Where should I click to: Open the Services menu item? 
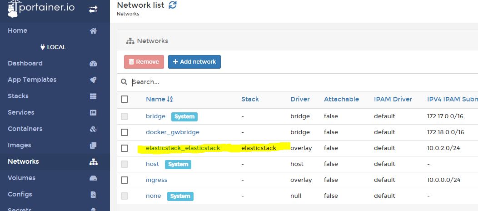21,112
